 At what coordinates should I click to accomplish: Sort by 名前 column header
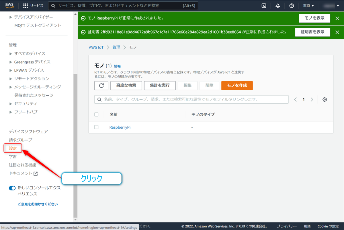coord(113,114)
